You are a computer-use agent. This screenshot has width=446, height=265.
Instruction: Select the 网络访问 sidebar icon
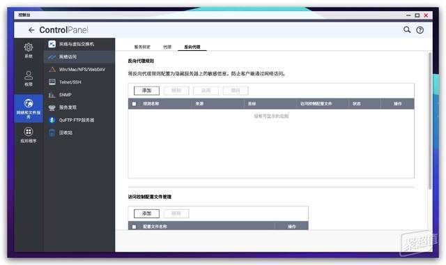pos(52,57)
